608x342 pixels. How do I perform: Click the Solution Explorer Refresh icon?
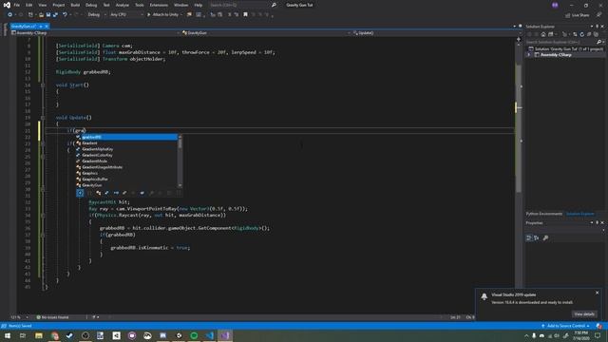[x=581, y=34]
